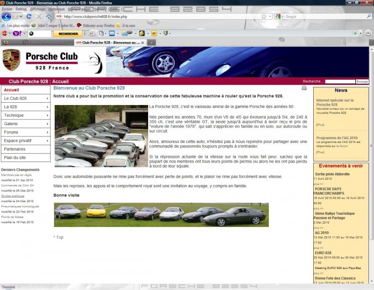Click the Google search input field

[325, 16]
